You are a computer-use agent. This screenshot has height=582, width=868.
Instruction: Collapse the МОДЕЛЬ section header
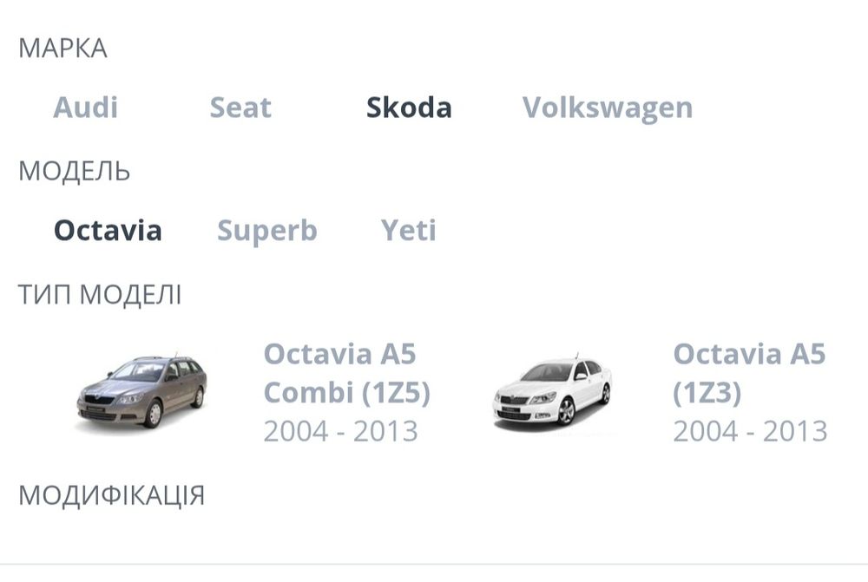75,171
